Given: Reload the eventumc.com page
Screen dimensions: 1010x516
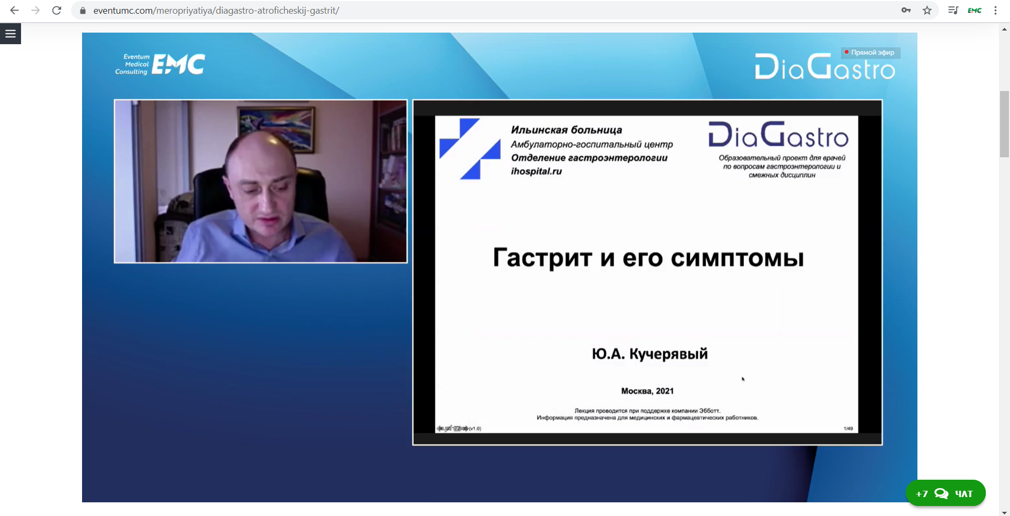Looking at the screenshot, I should [57, 11].
